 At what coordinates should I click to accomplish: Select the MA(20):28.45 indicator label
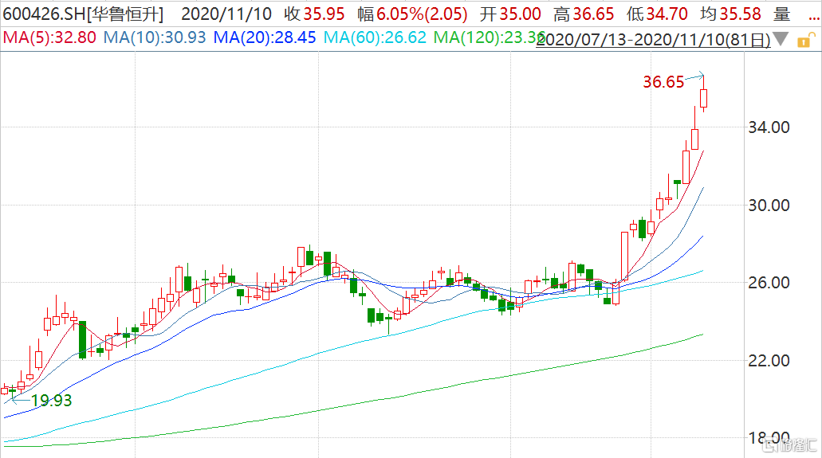click(x=265, y=37)
